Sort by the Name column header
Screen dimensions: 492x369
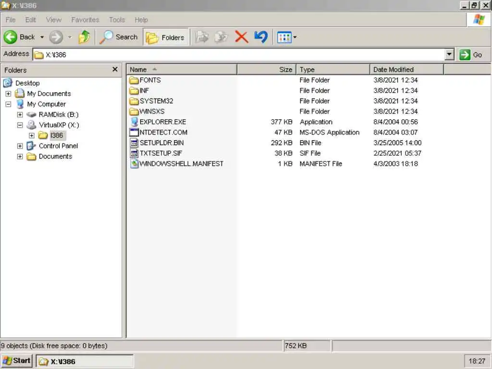(182, 69)
